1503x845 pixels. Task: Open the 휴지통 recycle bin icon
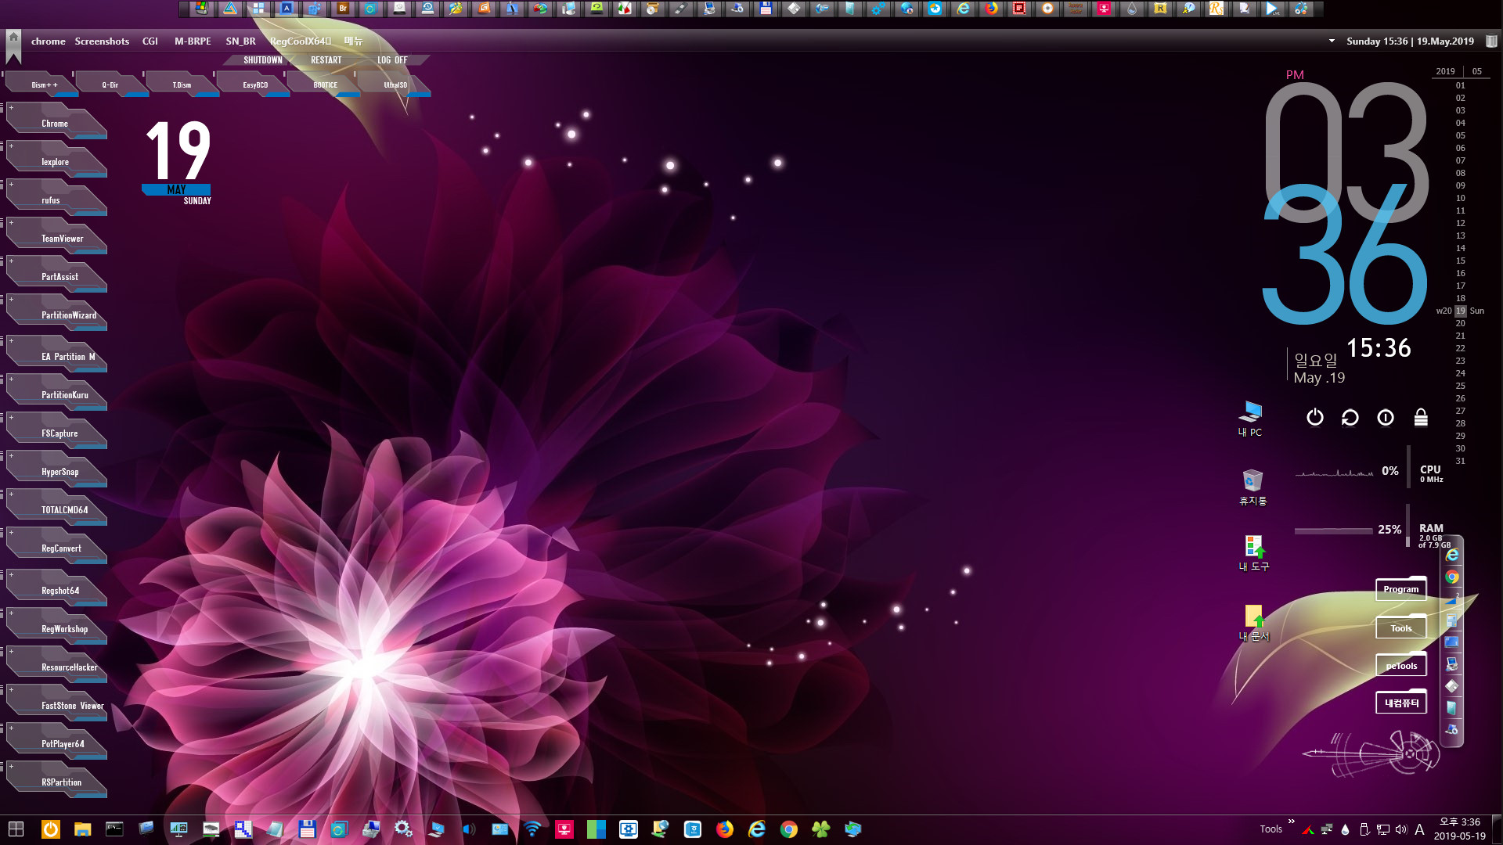[x=1252, y=487]
